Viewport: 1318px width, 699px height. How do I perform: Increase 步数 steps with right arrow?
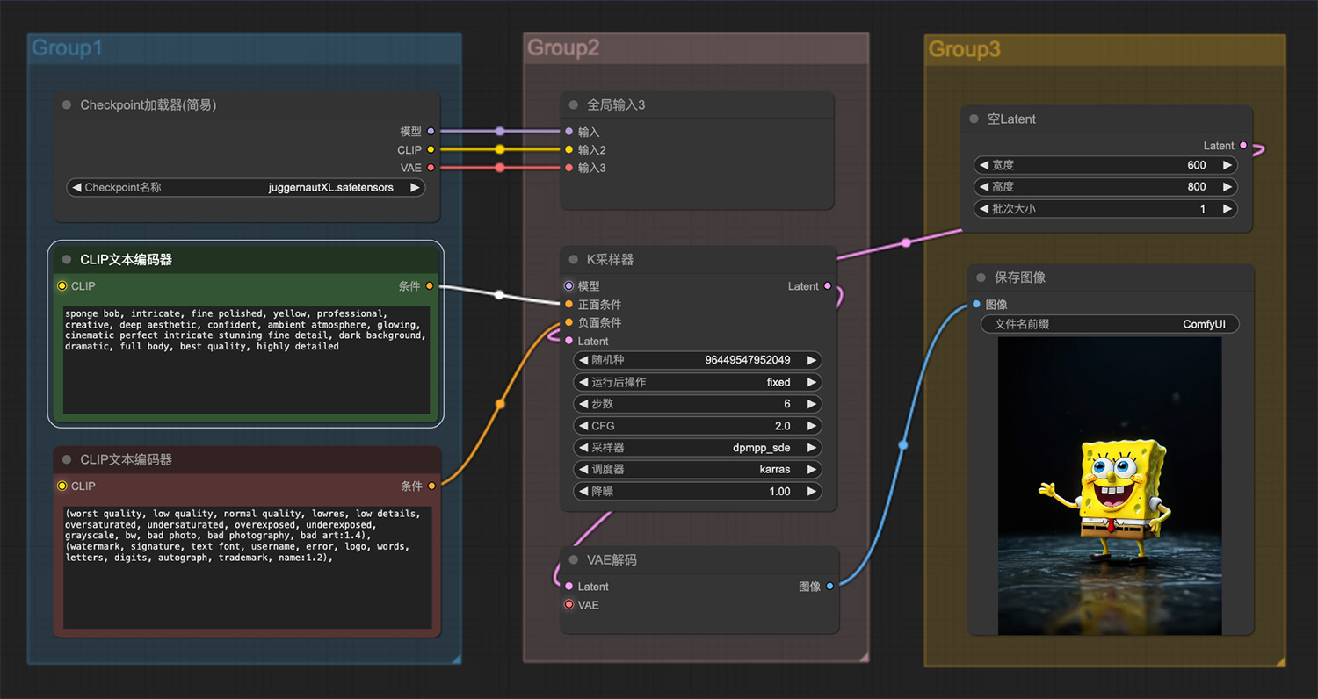[x=812, y=404]
